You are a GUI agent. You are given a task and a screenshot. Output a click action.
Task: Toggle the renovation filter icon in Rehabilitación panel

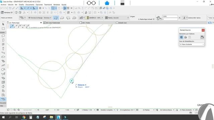(x=202, y=37)
